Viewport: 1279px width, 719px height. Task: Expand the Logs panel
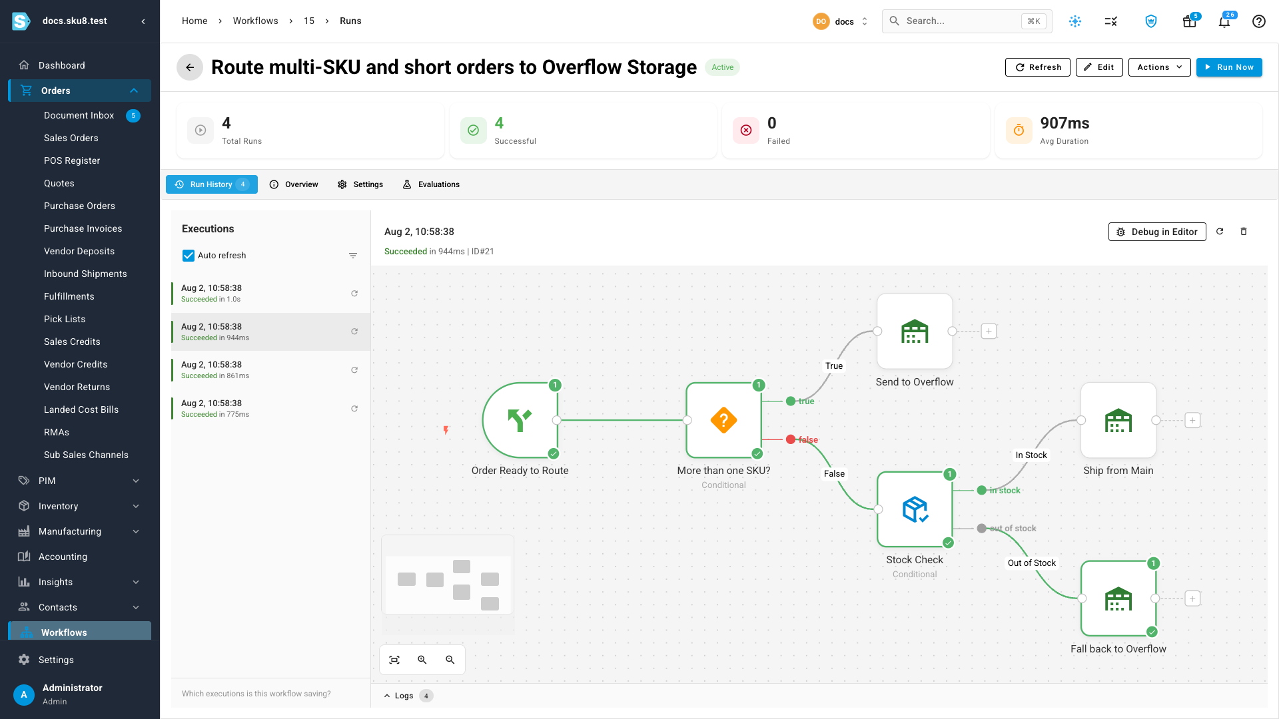tap(408, 696)
